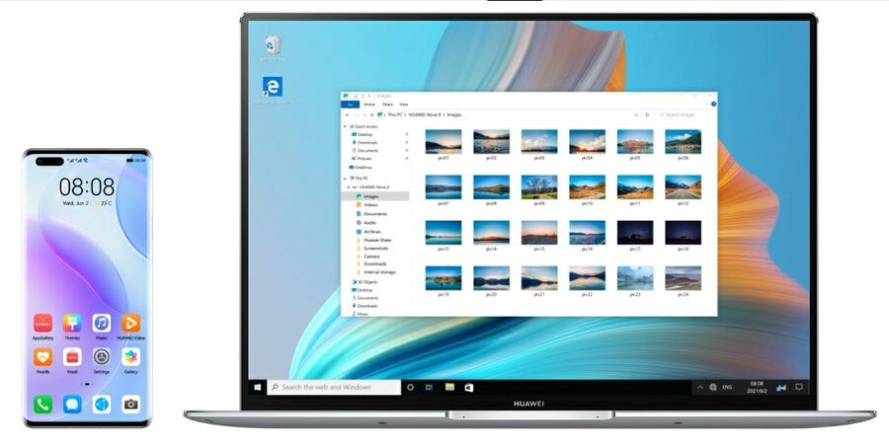Open the Music app on the phone
The width and height of the screenshot is (889, 445).
pos(101,324)
